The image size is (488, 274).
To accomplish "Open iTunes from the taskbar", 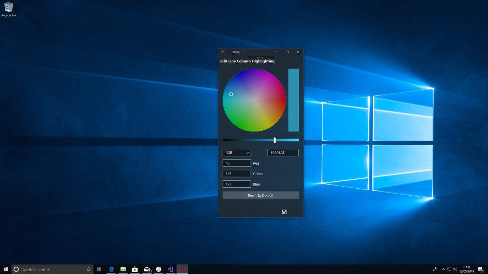I will point(158,269).
